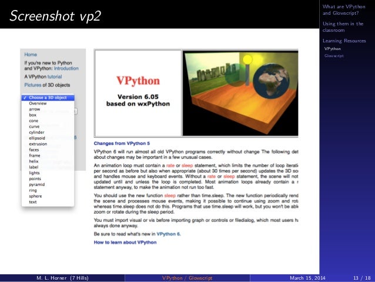This screenshot has width=375, height=282.
Task: Choose 'helix' from the object dropdown
Action: [x=48, y=161]
